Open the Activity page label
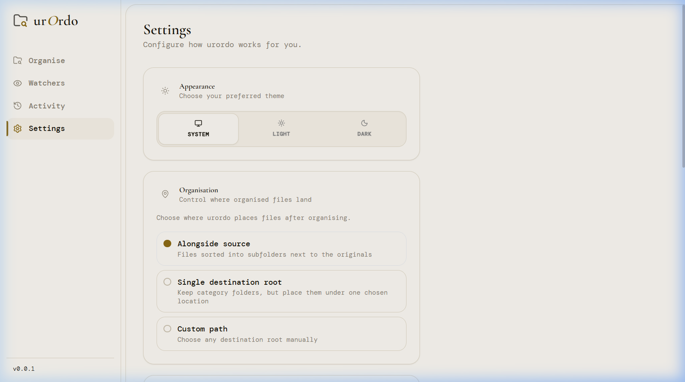Image resolution: width=685 pixels, height=382 pixels. click(x=47, y=106)
